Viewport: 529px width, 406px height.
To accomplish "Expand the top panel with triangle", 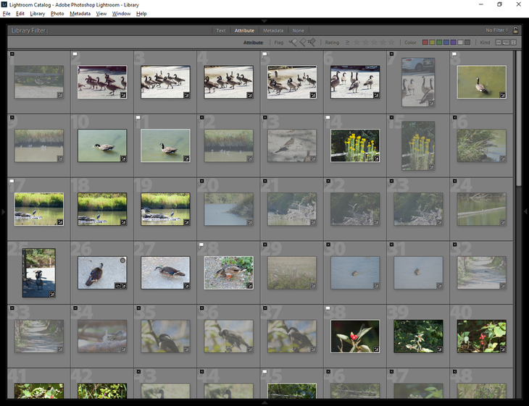I will [264, 21].
